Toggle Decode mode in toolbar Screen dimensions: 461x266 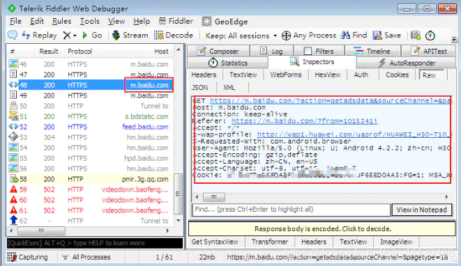[x=174, y=36]
